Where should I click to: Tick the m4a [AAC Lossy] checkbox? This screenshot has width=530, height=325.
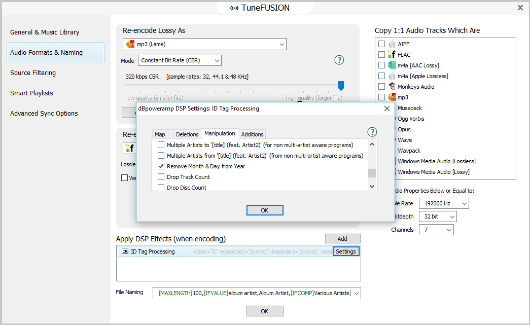pyautogui.click(x=381, y=65)
